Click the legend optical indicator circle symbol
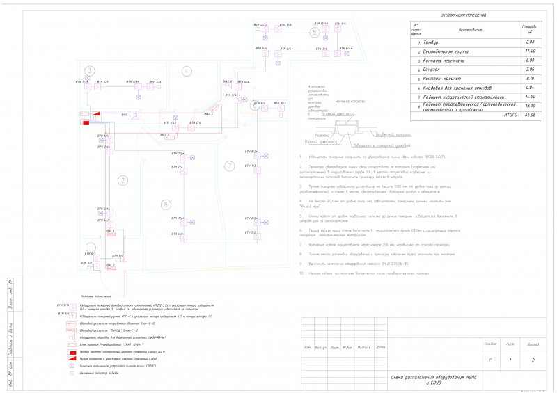 point(72,366)
